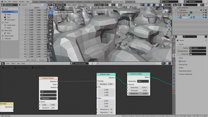Viewport: 208px width, 117px height.
Task: Open Voronoi Texture 3D dimensions dropdown
Action: [48, 92]
